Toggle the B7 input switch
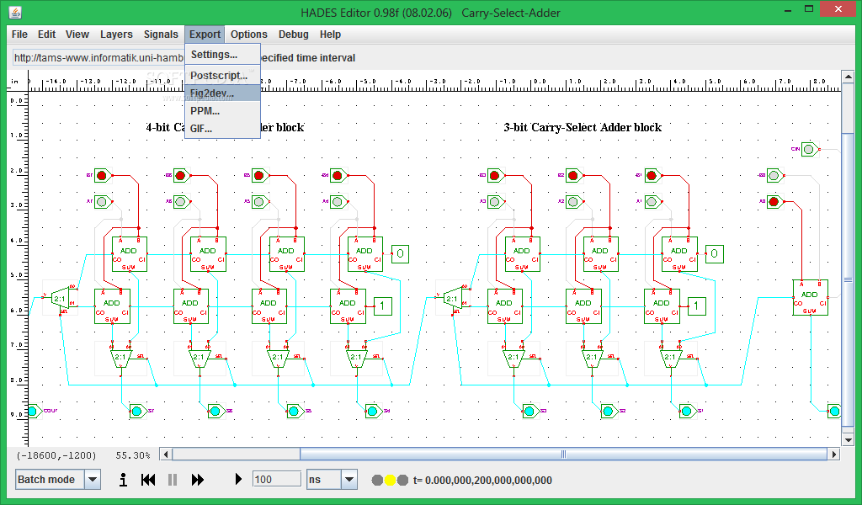Screen dimensions: 862x505 pyautogui.click(x=103, y=175)
